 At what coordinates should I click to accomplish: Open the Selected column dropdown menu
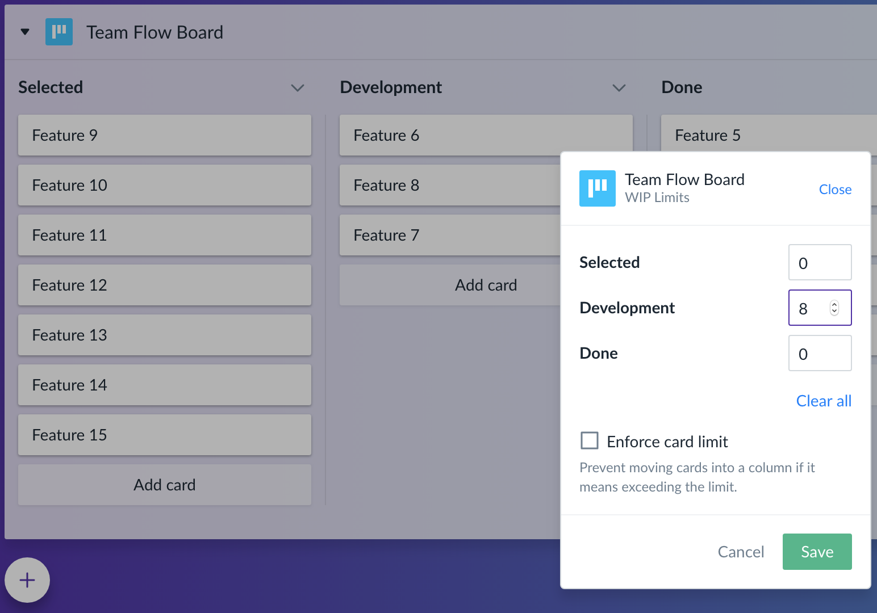[298, 88]
